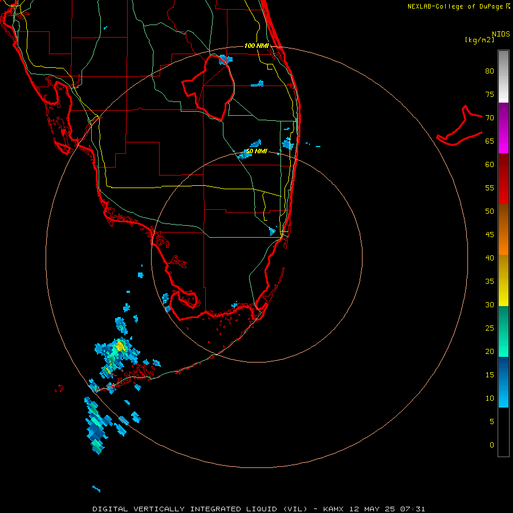Image resolution: width=513 pixels, height=513 pixels.
Task: Select the 30 tick label on the scale
Action: [x=490, y=304]
